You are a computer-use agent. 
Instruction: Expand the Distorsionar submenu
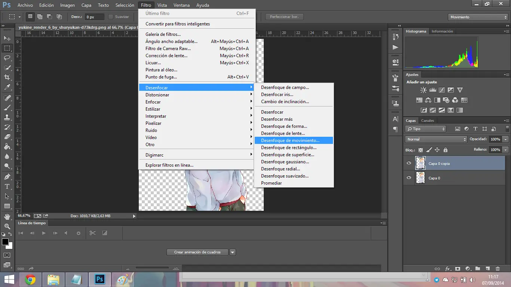tap(197, 95)
